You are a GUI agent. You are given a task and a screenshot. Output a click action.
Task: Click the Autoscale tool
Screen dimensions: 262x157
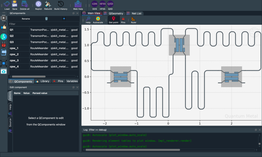(98, 20)
